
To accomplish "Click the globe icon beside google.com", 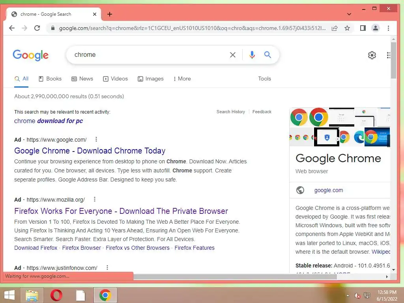I will click(300, 190).
